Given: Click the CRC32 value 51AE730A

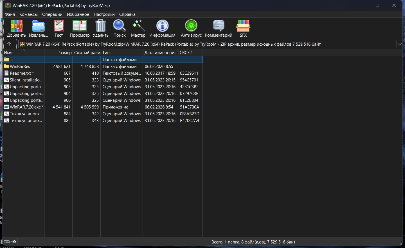Looking at the screenshot, I should coord(190,107).
